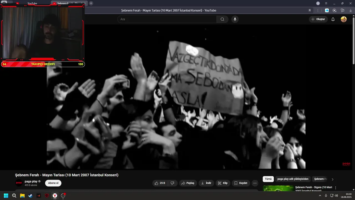Screen dimensions: 355x200
Task: Open a new browser tab
Action: click(x=91, y=3)
